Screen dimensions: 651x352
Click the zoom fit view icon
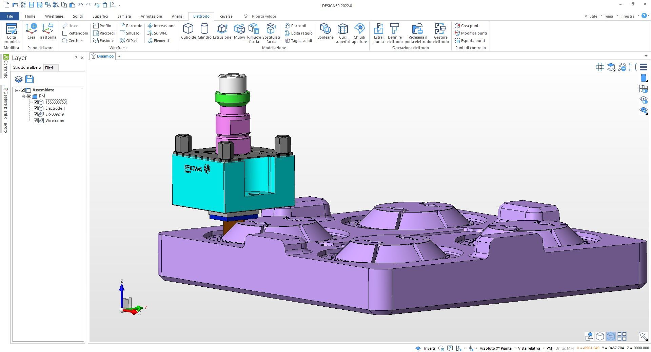tap(633, 67)
